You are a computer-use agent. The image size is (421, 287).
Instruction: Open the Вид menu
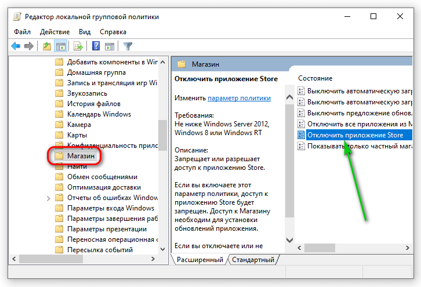tap(85, 32)
